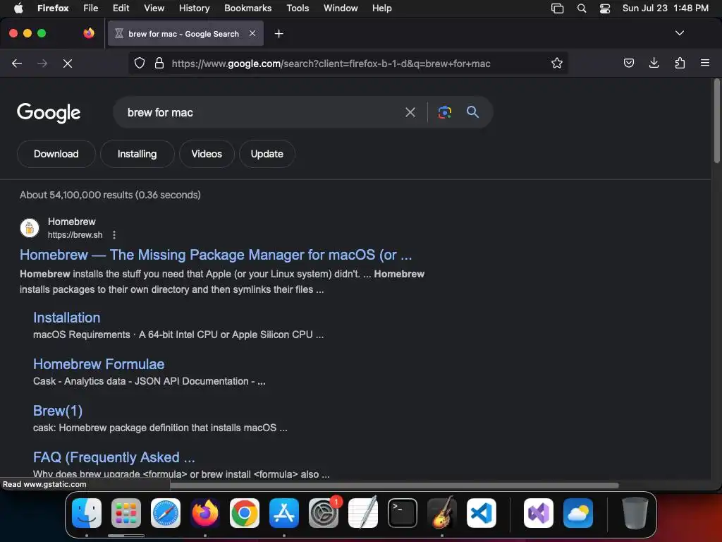
Task: Open Visual Studio Code from Dock
Action: [x=481, y=513]
